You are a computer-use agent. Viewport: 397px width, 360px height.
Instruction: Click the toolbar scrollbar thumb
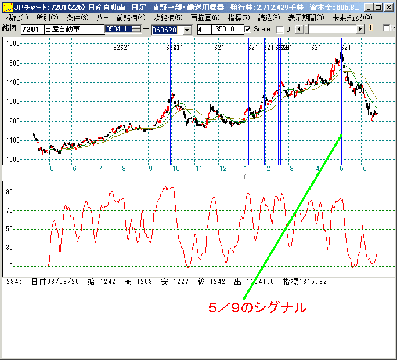(306, 29)
